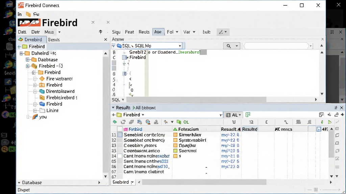Expand the top Firebird root node
Image resolution: width=346 pixels, height=194 pixels.
[x=19, y=46]
